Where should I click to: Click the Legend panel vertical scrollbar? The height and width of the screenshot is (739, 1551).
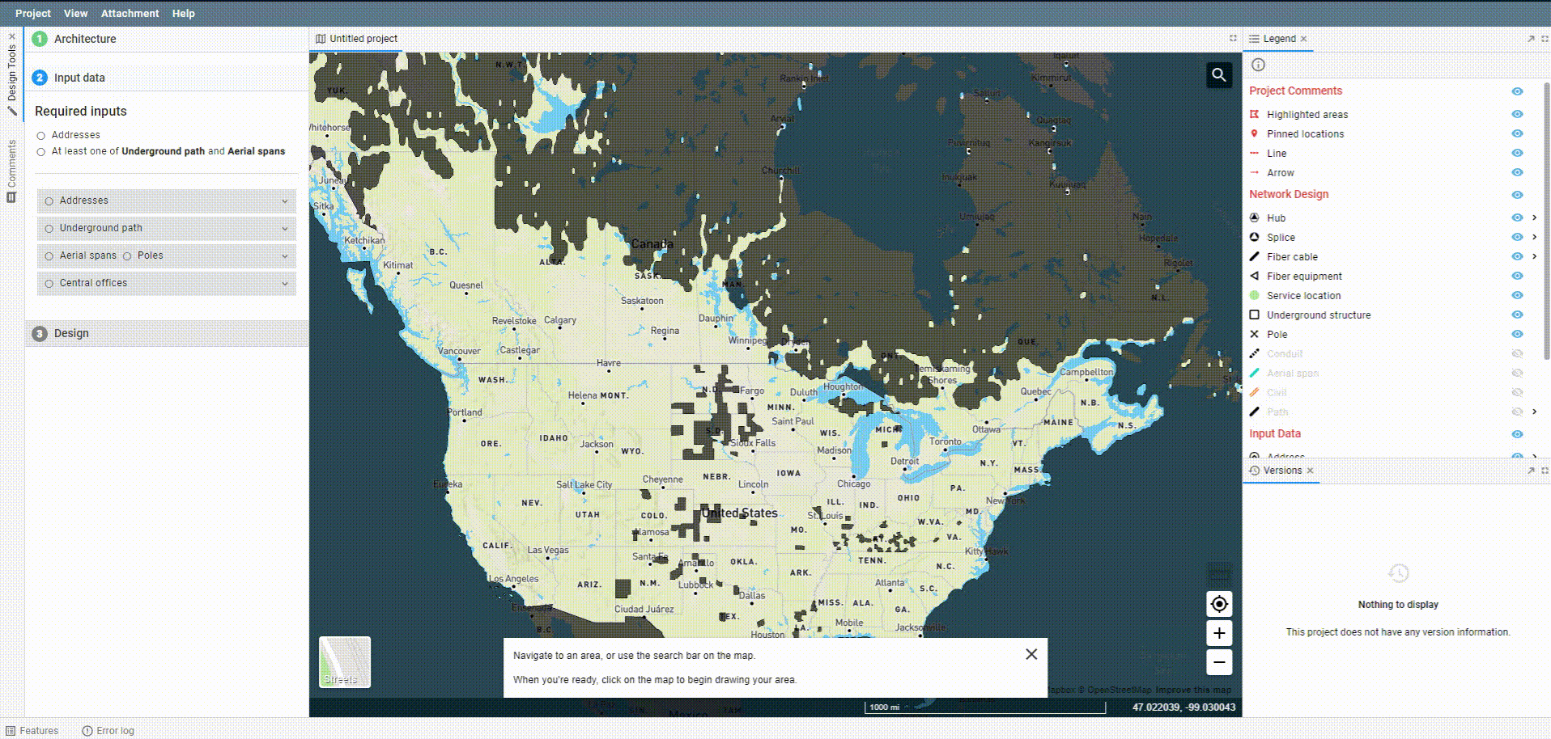1547,220
